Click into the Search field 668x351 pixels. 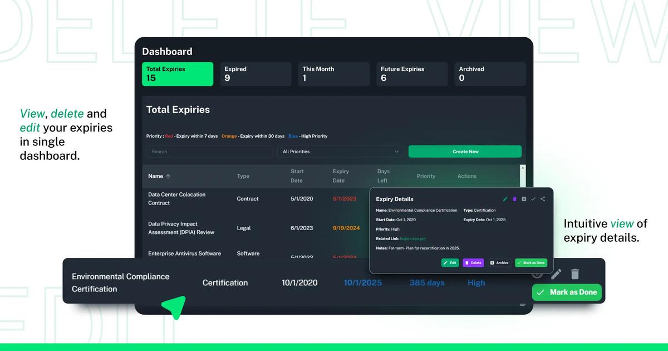click(x=210, y=152)
